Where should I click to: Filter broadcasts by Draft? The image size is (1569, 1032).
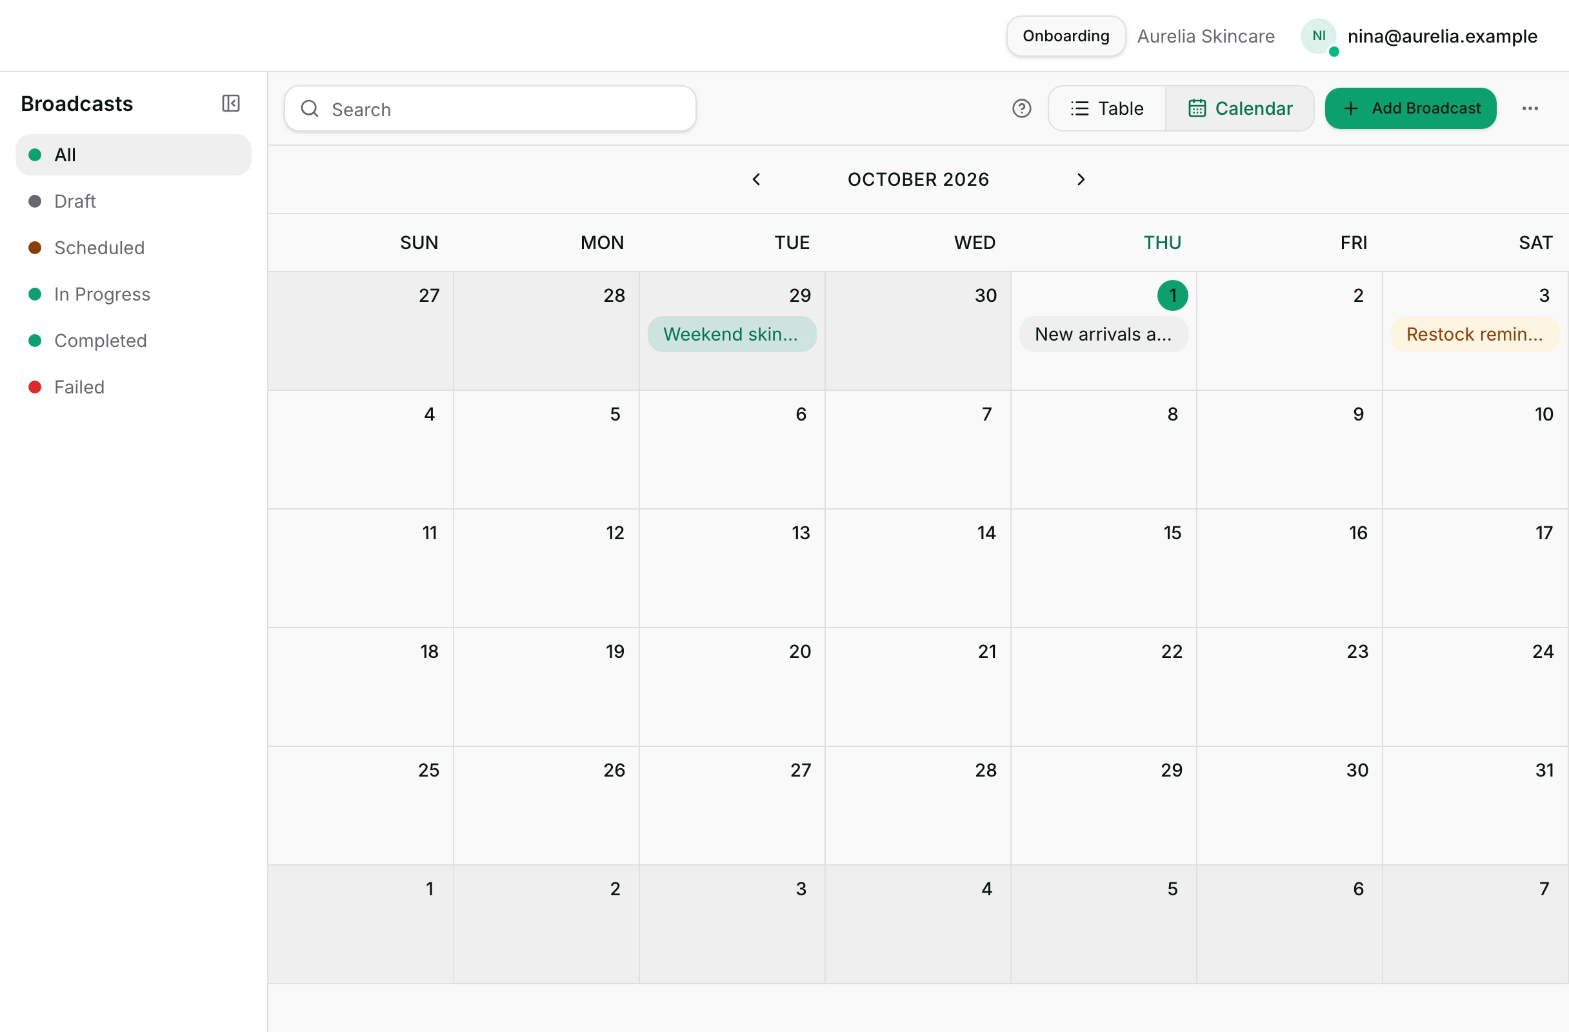pyautogui.click(x=133, y=201)
